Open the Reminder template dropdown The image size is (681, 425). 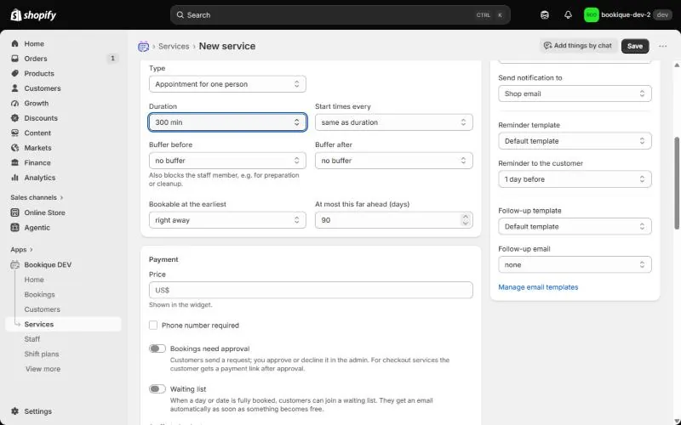click(575, 141)
